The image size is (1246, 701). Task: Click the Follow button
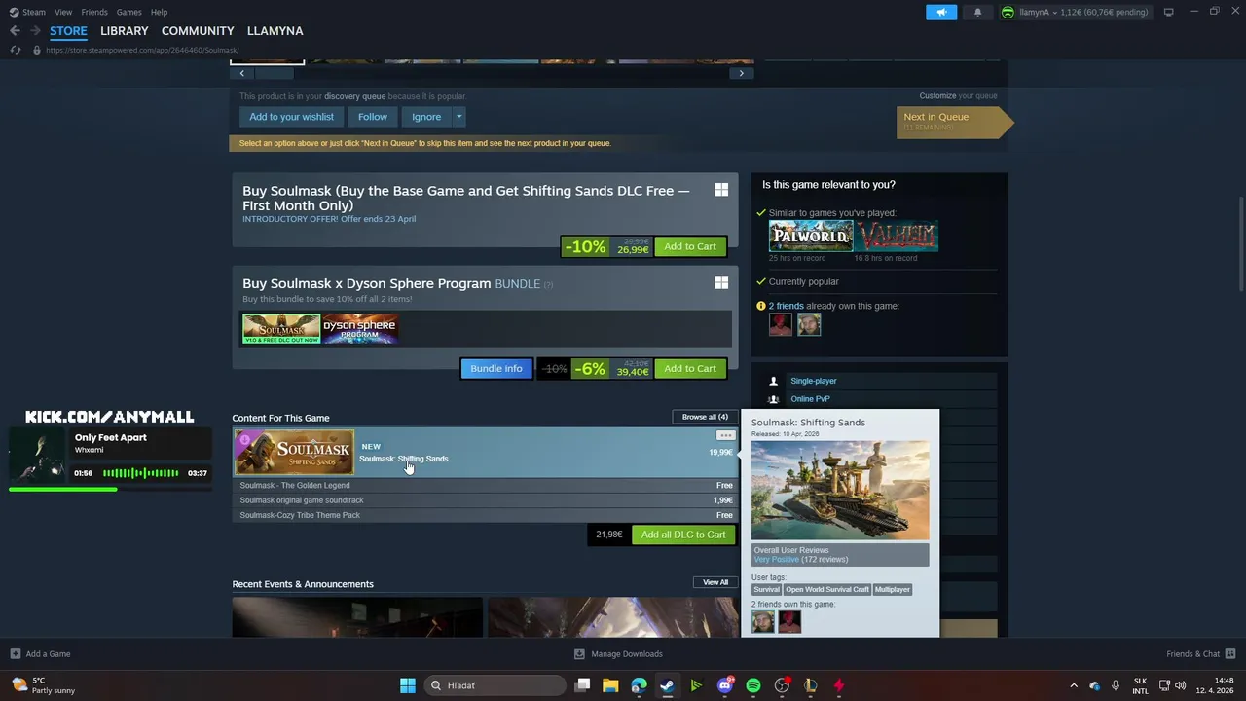(x=372, y=117)
